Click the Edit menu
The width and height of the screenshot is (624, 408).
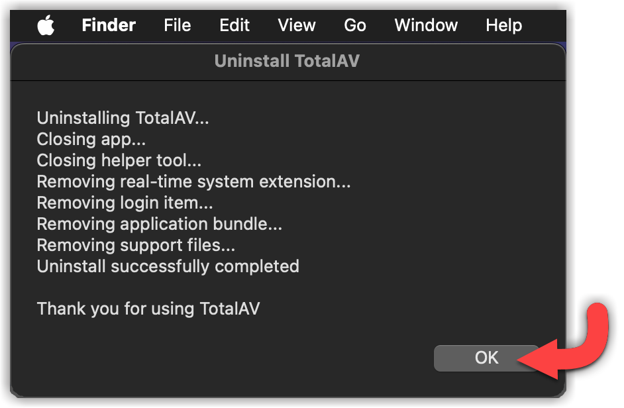coord(234,26)
